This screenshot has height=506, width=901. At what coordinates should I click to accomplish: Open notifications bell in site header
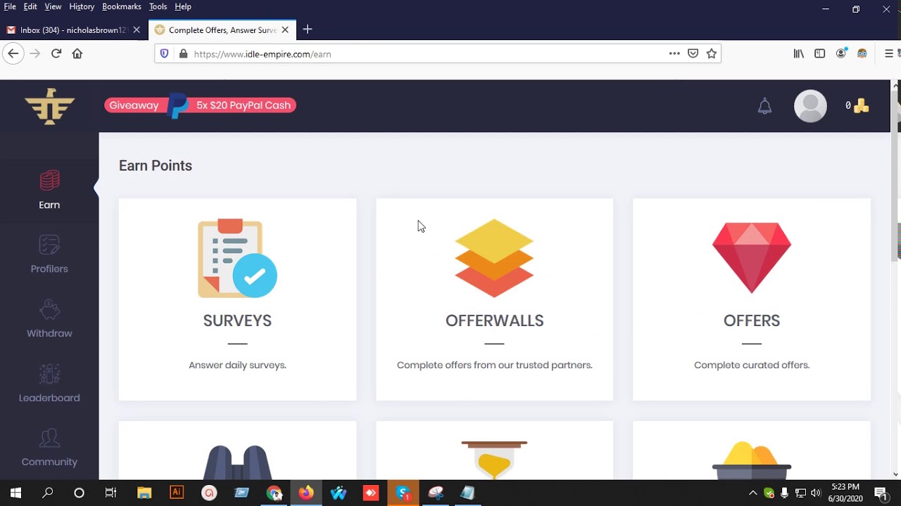(x=764, y=106)
